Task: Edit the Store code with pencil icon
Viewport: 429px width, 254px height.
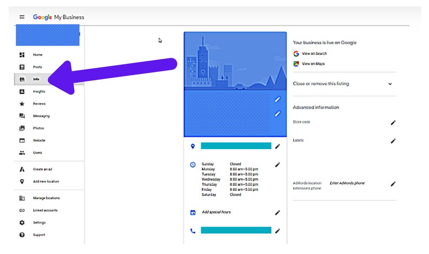Action: tap(393, 123)
